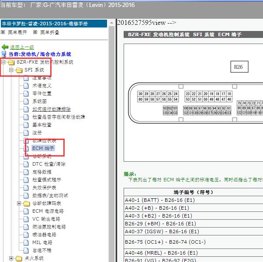Click the green back arrow icon
The image size is (263, 262).
tap(5, 47)
